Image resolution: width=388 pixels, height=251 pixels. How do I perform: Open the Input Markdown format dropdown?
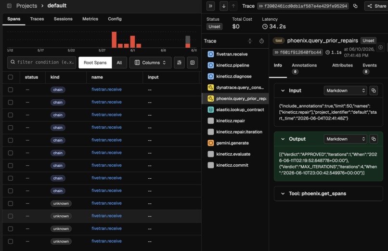coord(346,91)
